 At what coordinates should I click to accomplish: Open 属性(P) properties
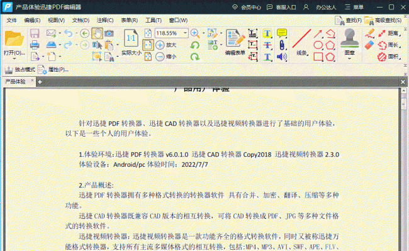pos(53,70)
